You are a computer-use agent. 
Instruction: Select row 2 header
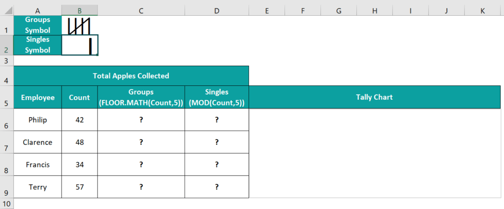point(7,45)
